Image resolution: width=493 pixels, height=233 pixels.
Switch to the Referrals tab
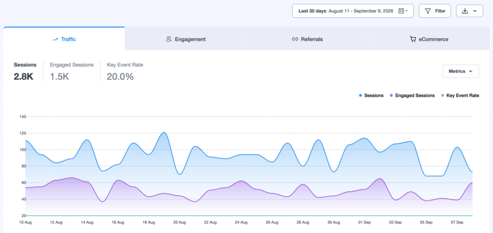point(307,39)
